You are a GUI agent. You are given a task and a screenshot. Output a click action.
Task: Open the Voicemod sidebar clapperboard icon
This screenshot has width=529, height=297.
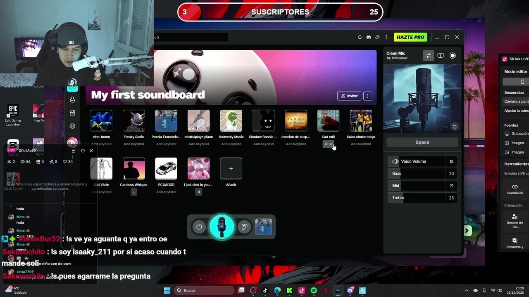coord(72,113)
